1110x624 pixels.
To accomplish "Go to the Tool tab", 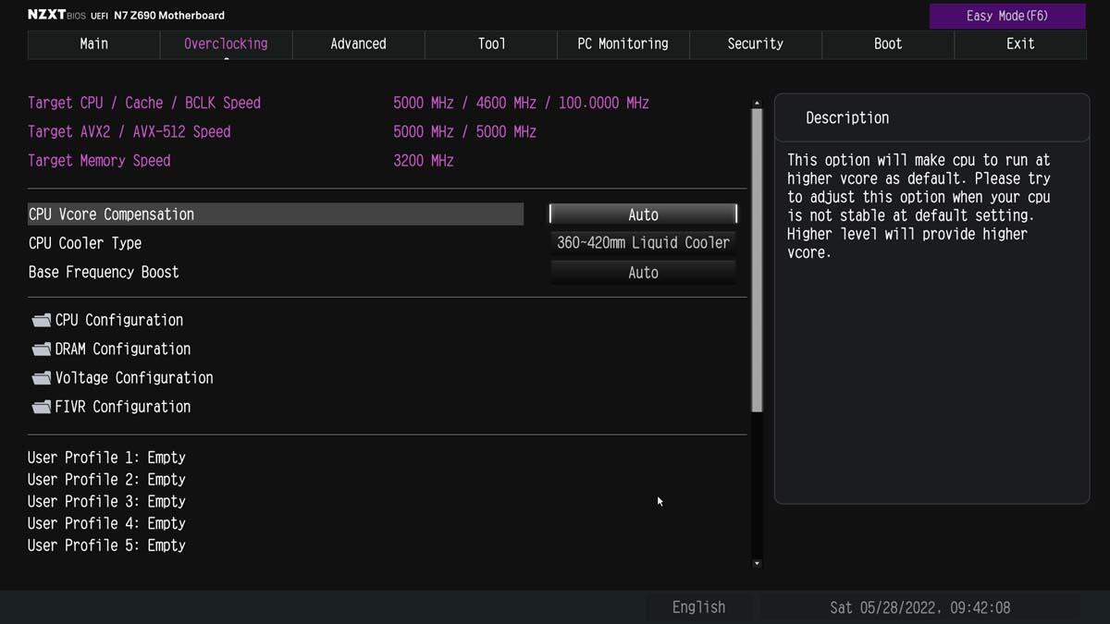I will tap(491, 43).
